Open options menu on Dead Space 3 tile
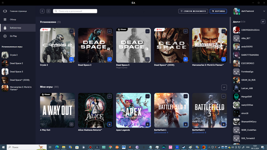Image resolution: width=267 pixels, height=150 pixels. tap(148, 31)
